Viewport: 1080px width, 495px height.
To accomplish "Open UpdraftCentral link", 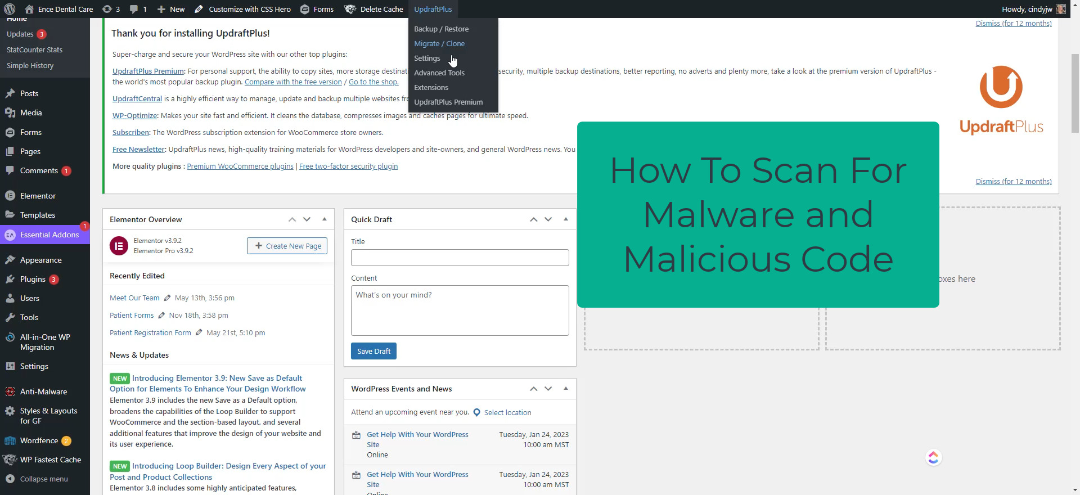I will tap(137, 98).
